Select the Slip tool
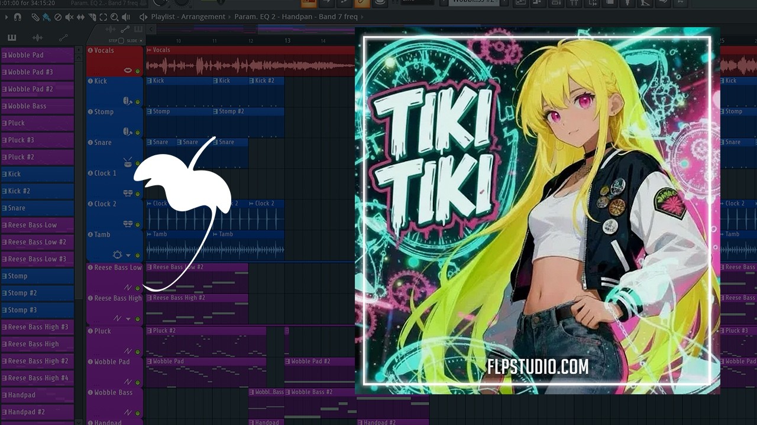757x425 pixels. (80, 17)
